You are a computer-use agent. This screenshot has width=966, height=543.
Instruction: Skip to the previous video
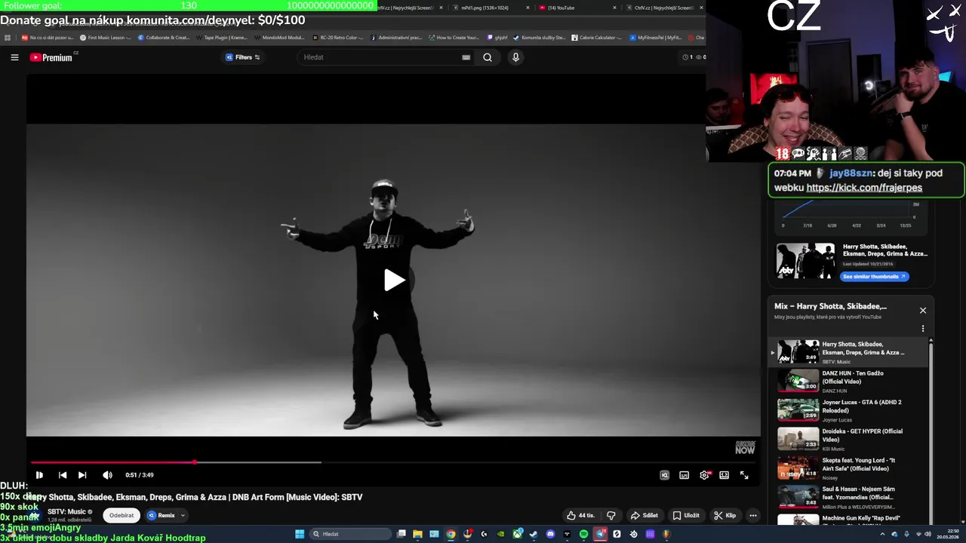[x=63, y=475]
